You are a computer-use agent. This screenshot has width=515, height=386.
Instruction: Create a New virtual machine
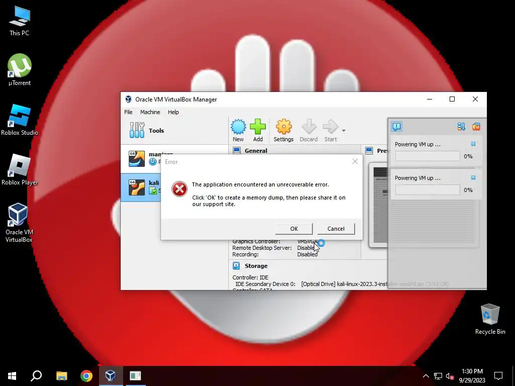[x=238, y=130]
